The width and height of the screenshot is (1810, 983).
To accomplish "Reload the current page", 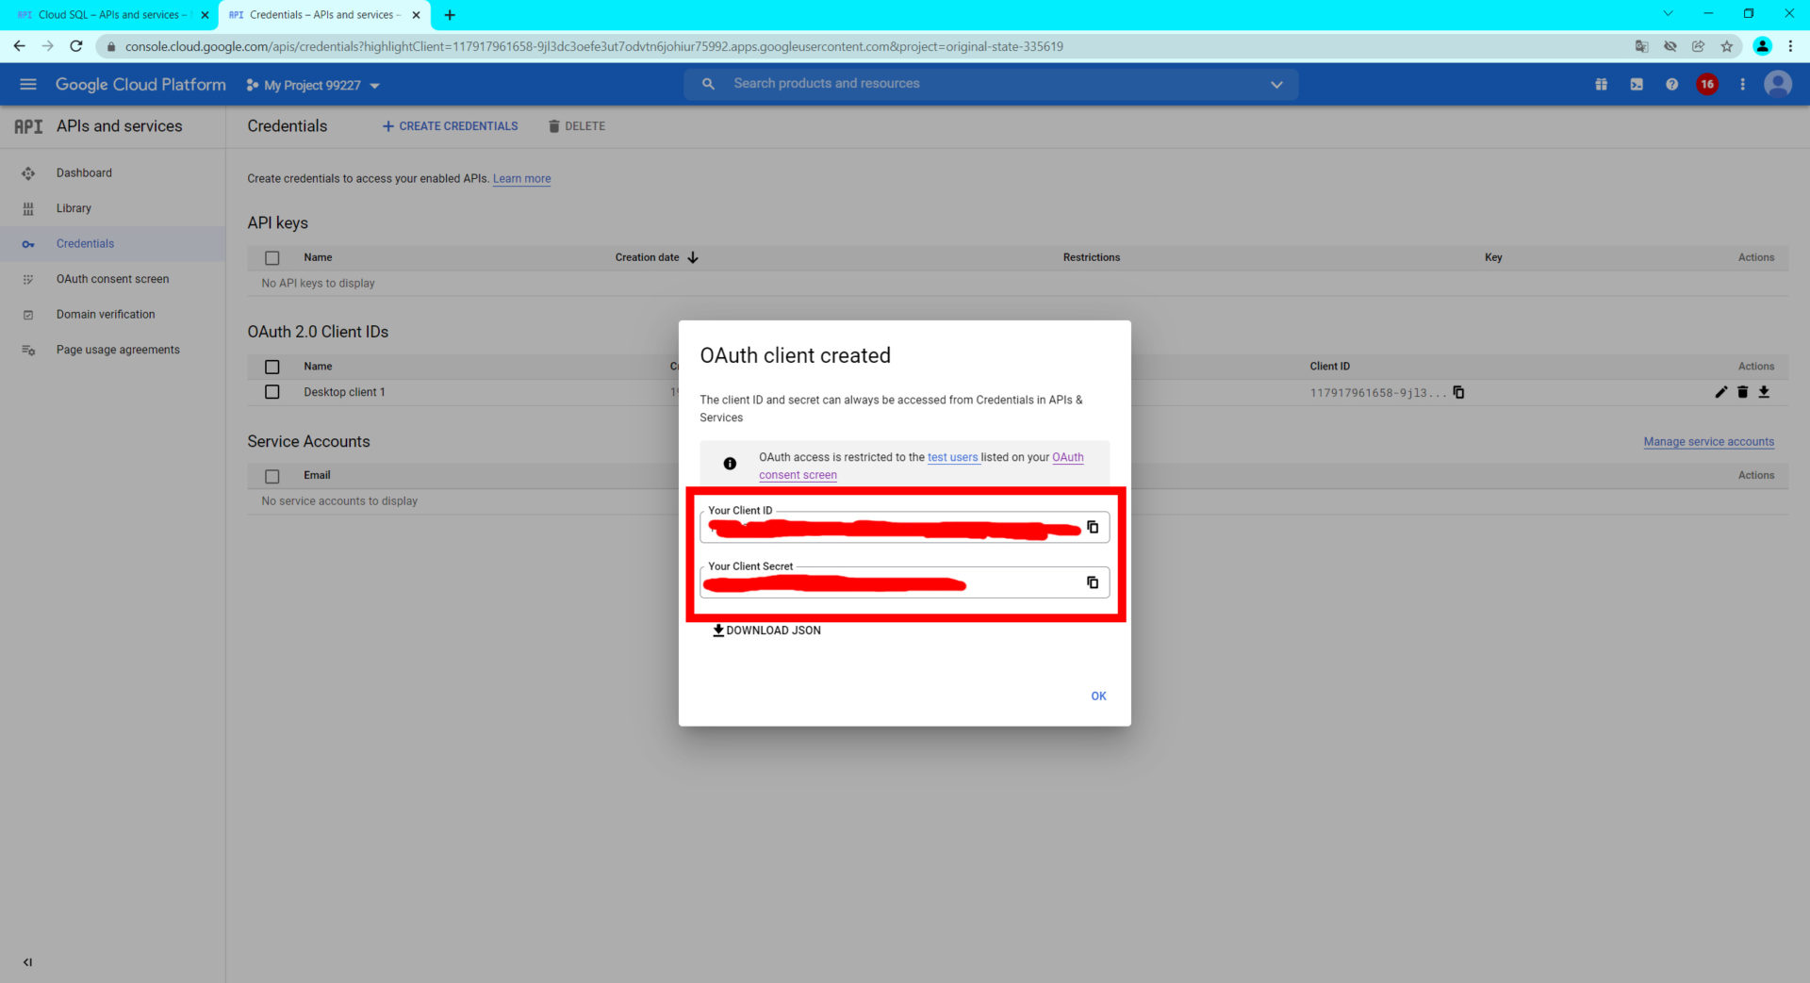I will point(76,46).
